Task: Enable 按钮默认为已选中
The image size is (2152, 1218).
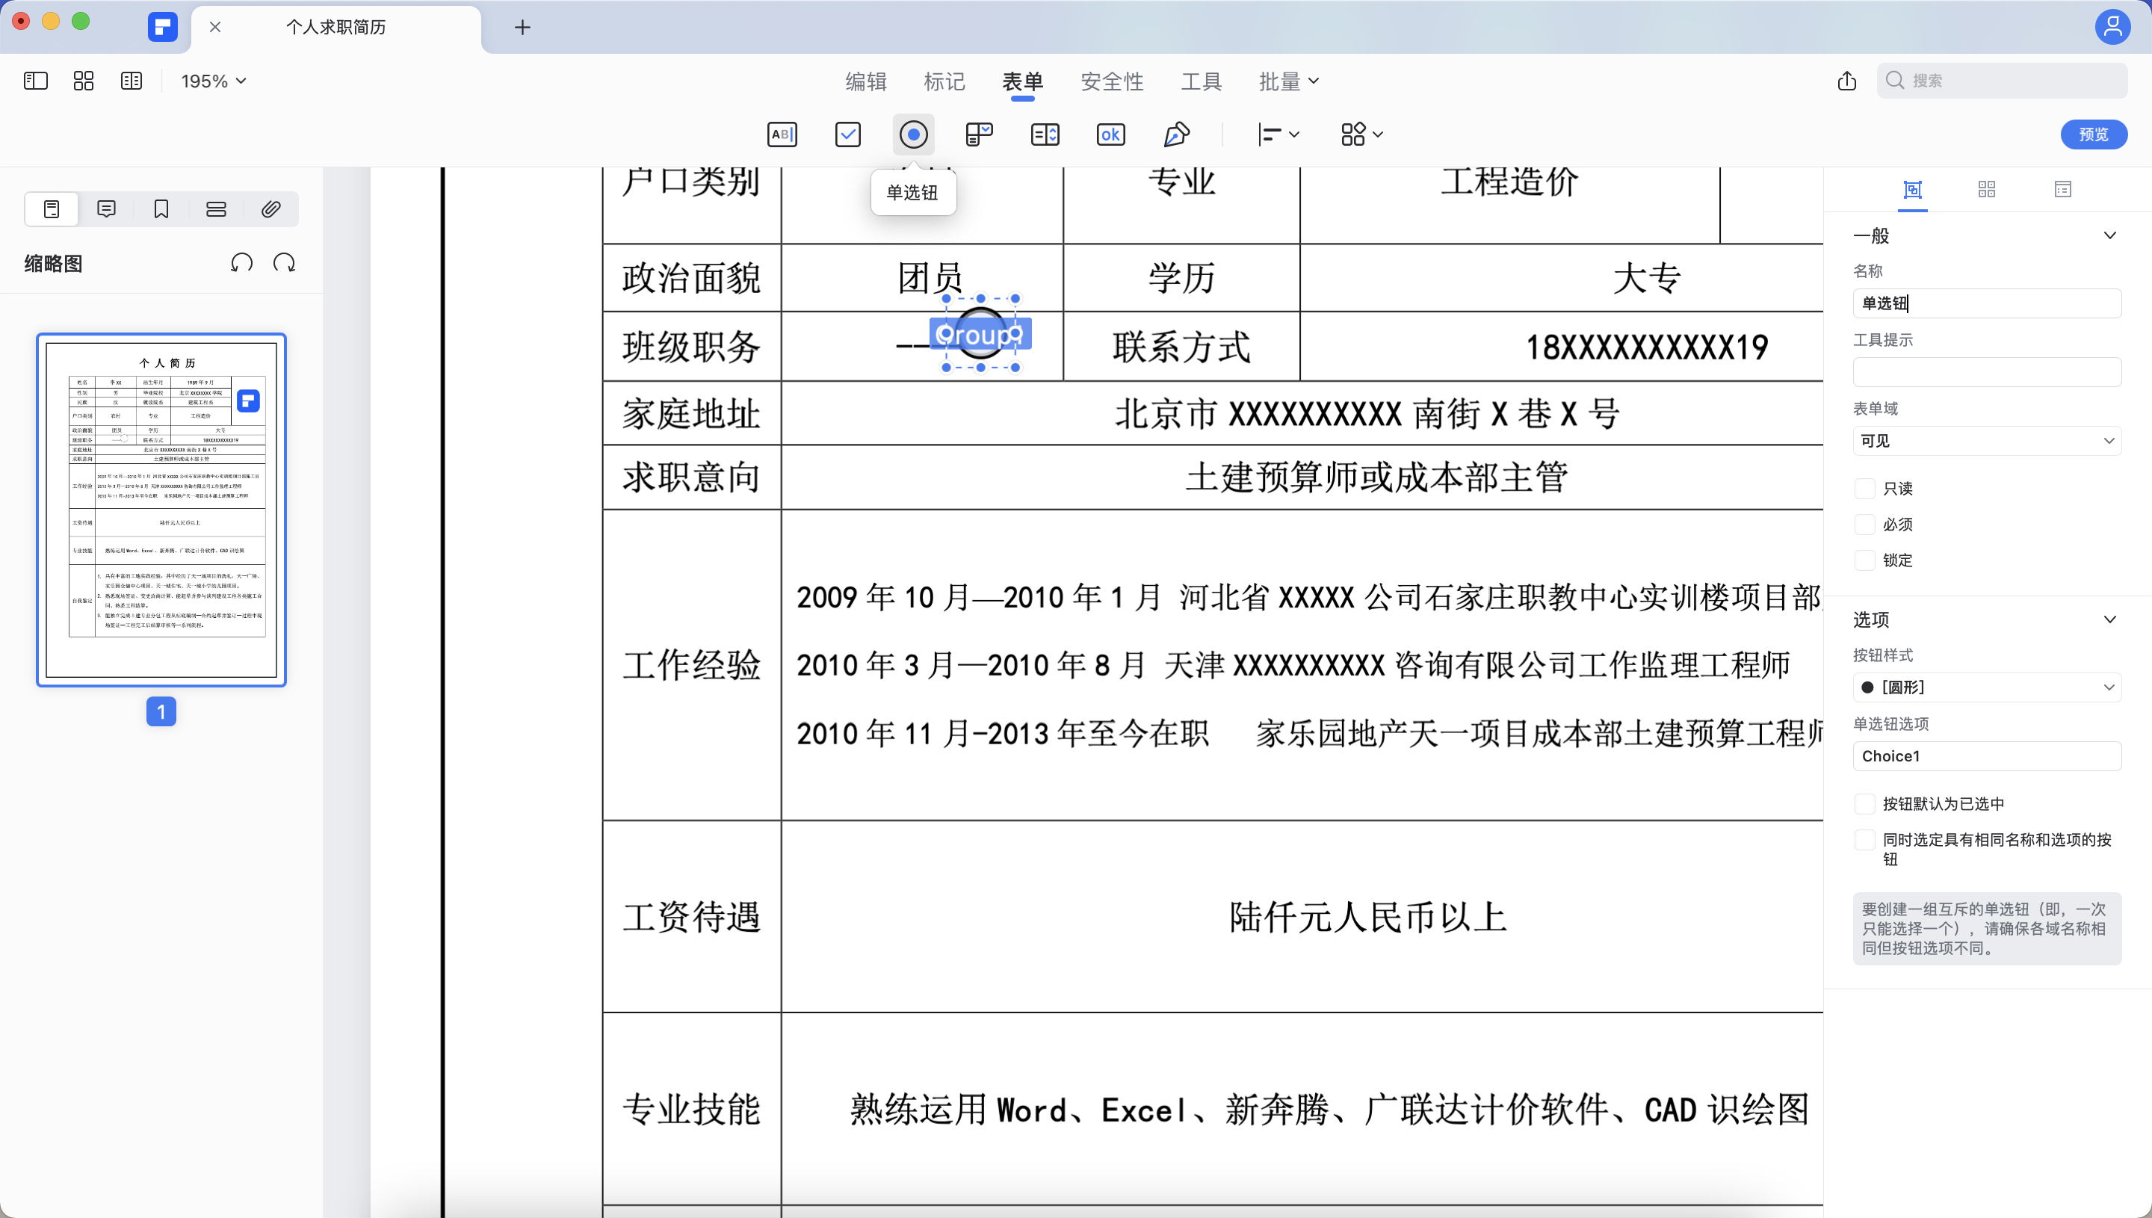Action: click(x=1864, y=803)
